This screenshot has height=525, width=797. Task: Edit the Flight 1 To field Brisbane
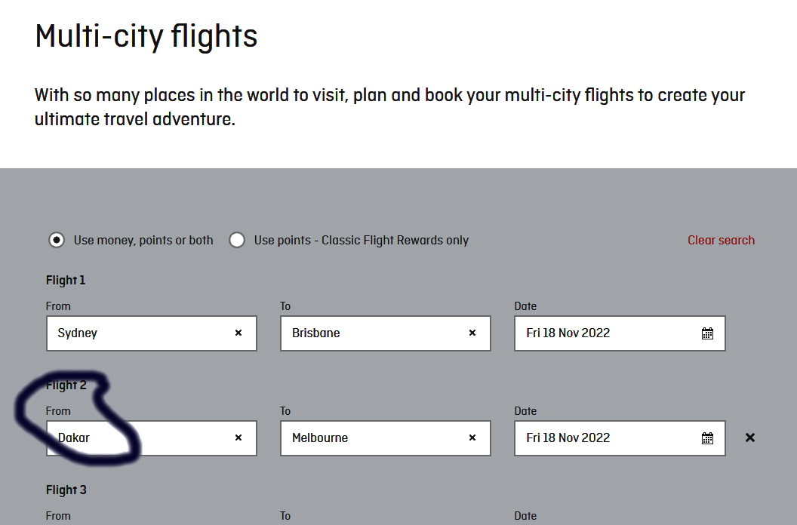370,333
